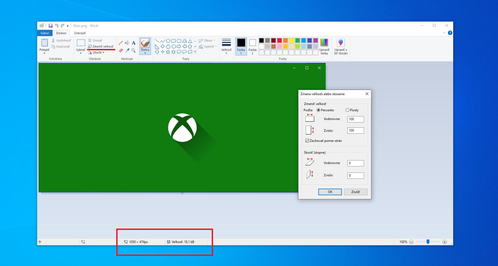498x266 pixels.
Task: Expand the shapes gallery more arrow
Action: click(x=195, y=52)
